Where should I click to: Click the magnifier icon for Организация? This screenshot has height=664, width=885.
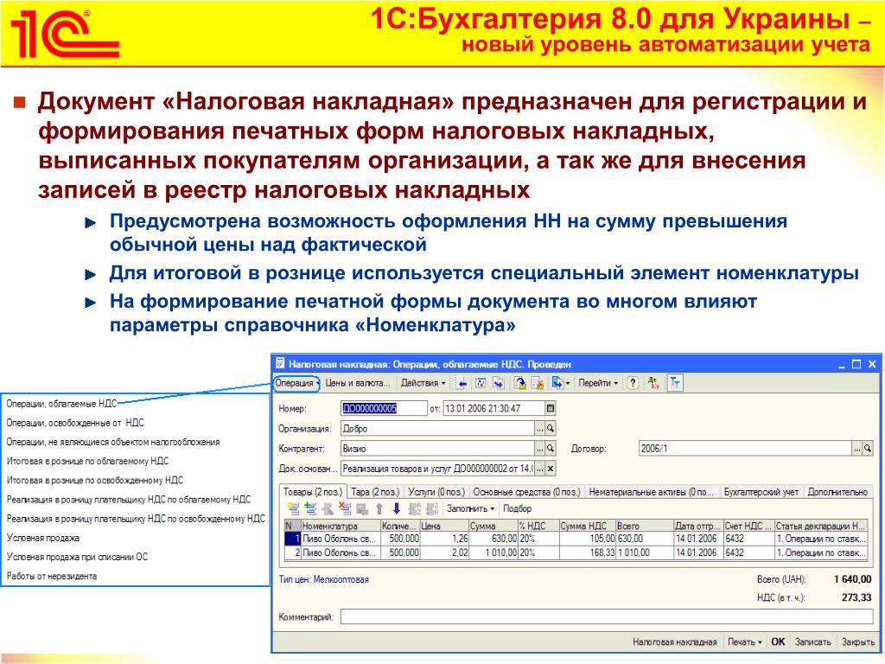coord(551,429)
